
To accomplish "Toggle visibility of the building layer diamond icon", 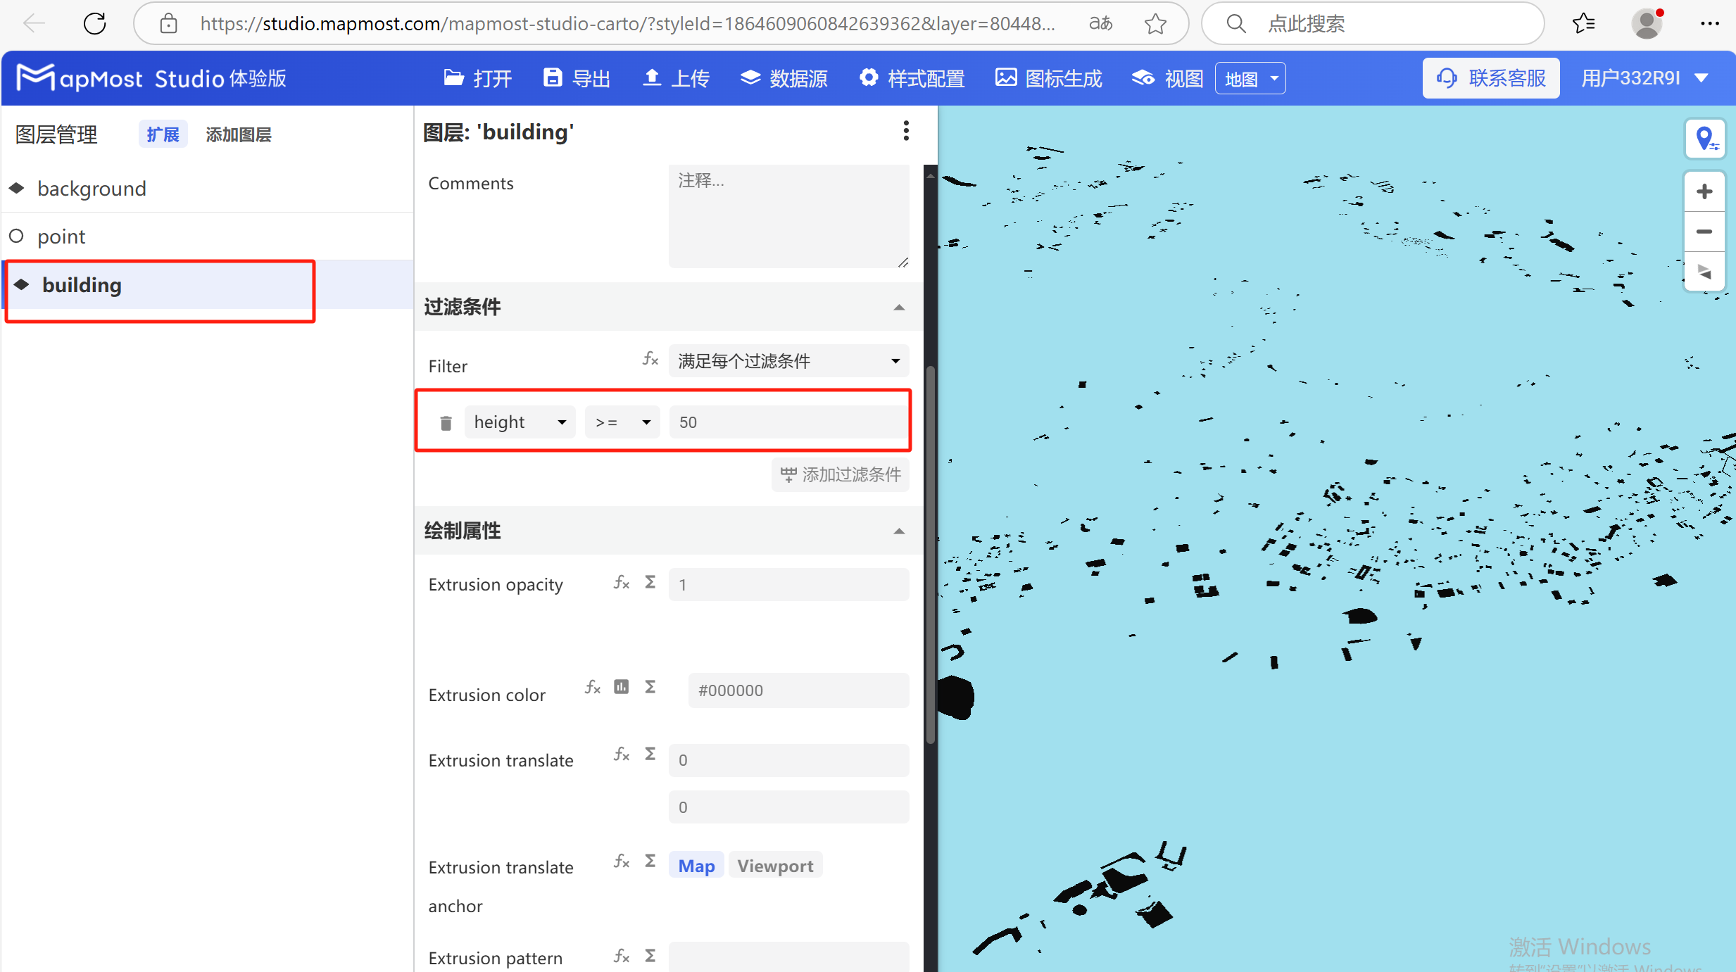I will click(20, 284).
